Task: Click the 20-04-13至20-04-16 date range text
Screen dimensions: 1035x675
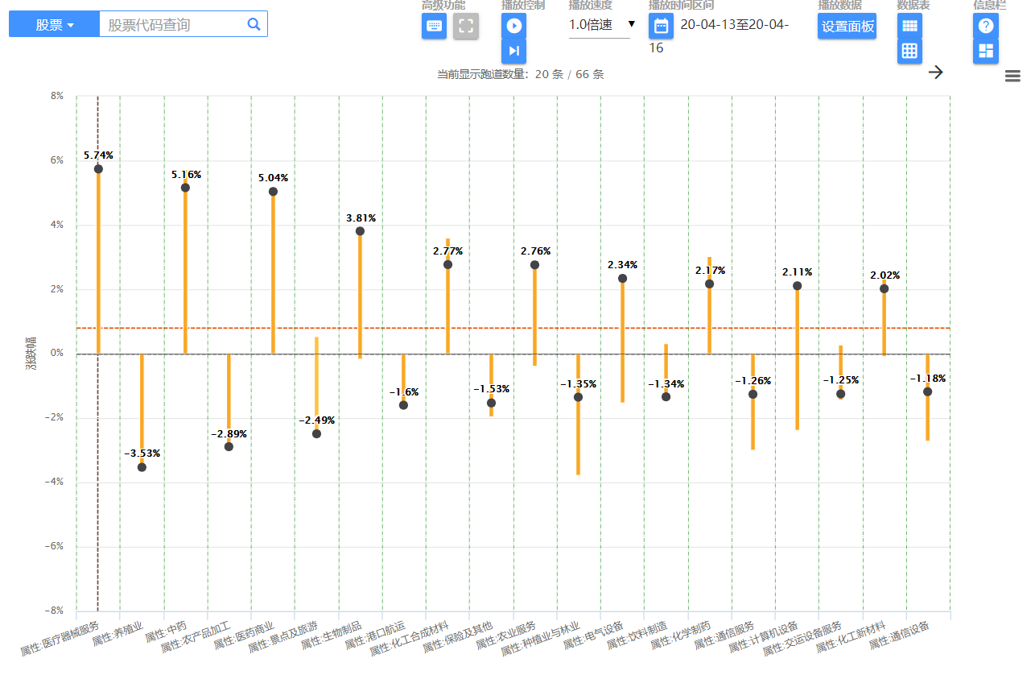Action: click(x=733, y=25)
